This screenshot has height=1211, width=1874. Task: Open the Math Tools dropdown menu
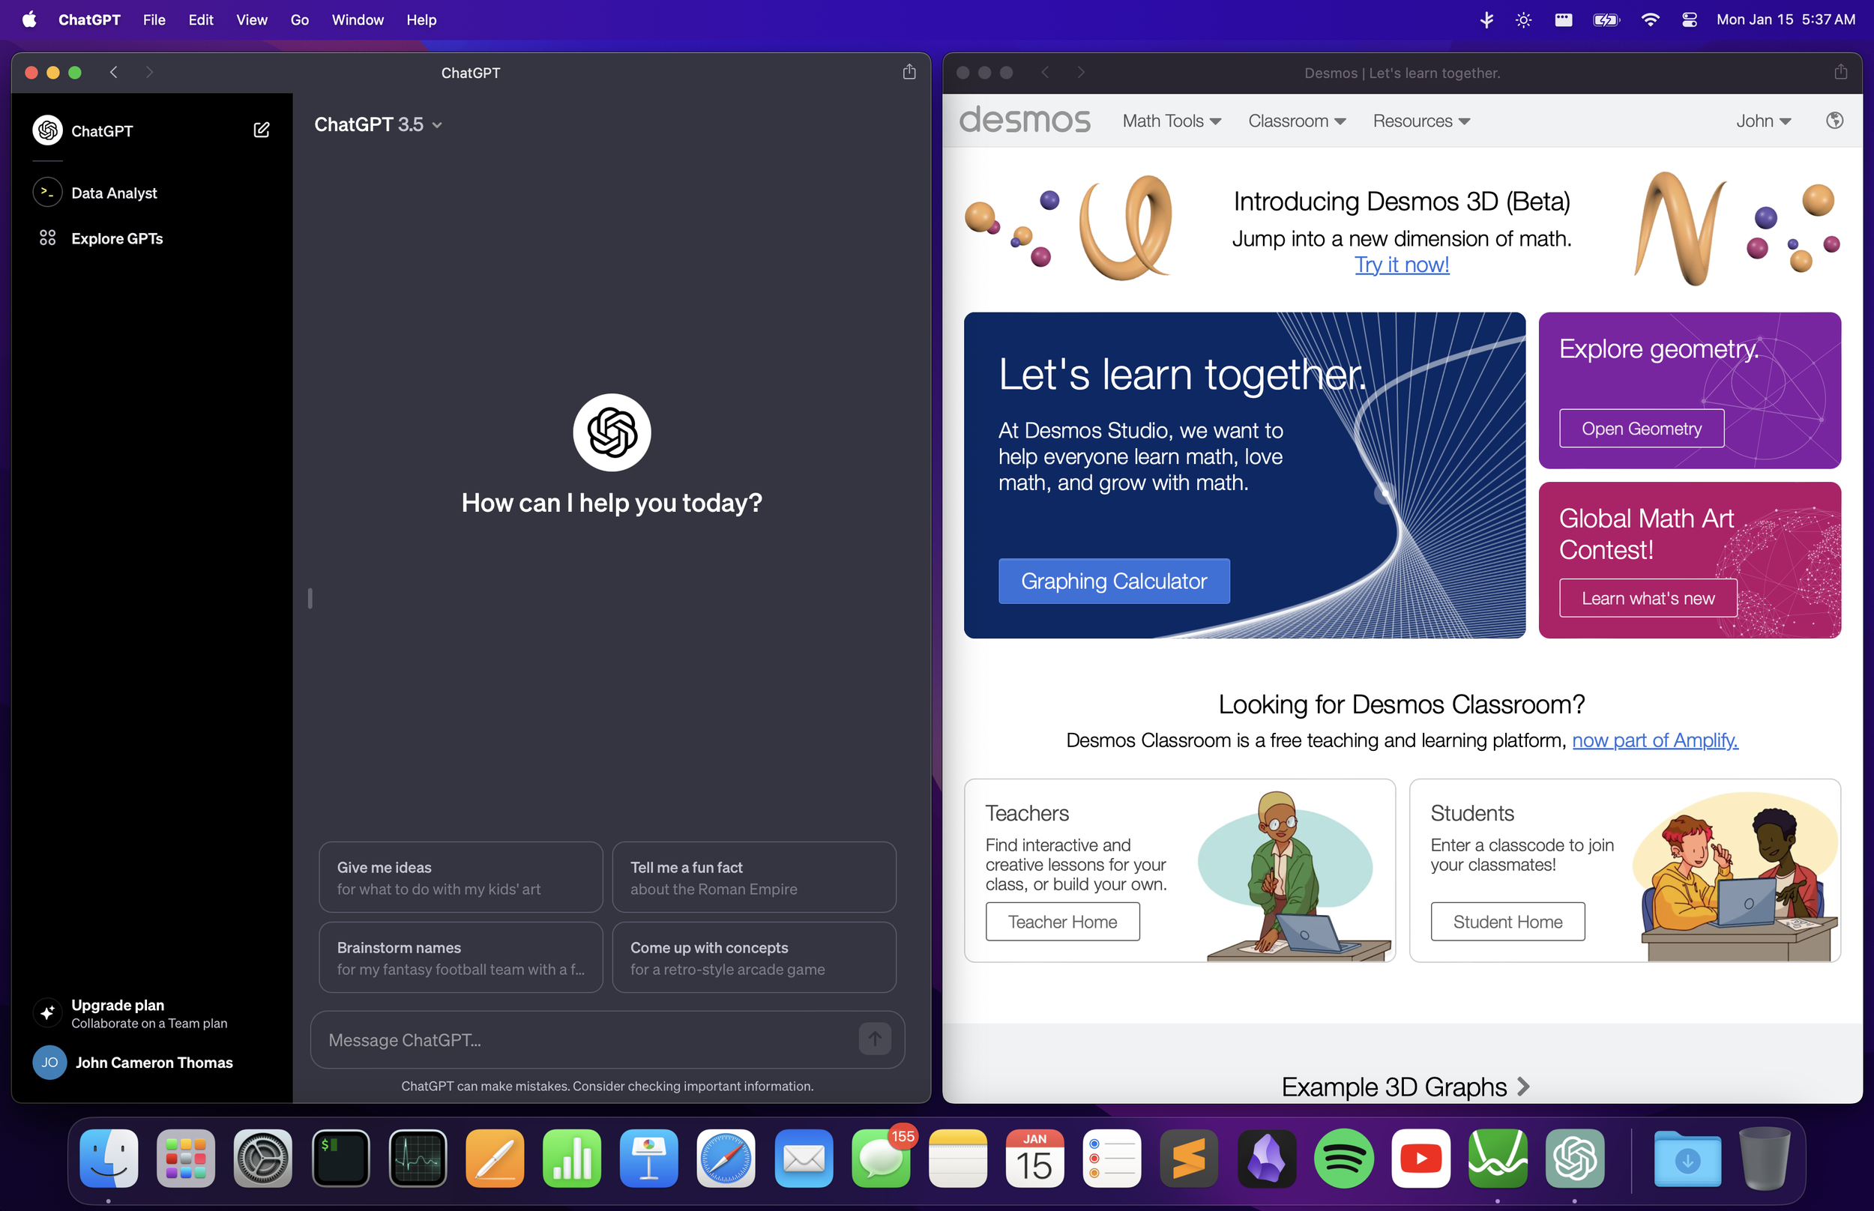click(x=1171, y=121)
